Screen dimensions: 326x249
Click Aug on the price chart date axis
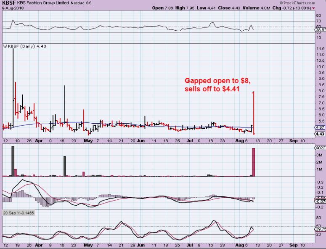239,141
